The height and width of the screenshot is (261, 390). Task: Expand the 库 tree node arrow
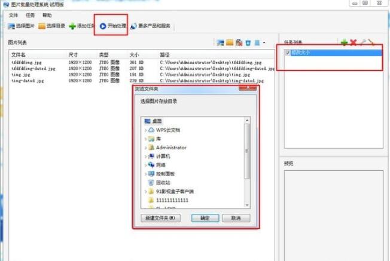click(145, 139)
